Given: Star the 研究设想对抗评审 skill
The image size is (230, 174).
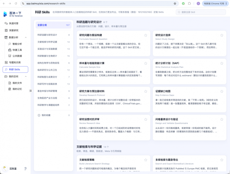Looking at the screenshot, I should 146,120.
